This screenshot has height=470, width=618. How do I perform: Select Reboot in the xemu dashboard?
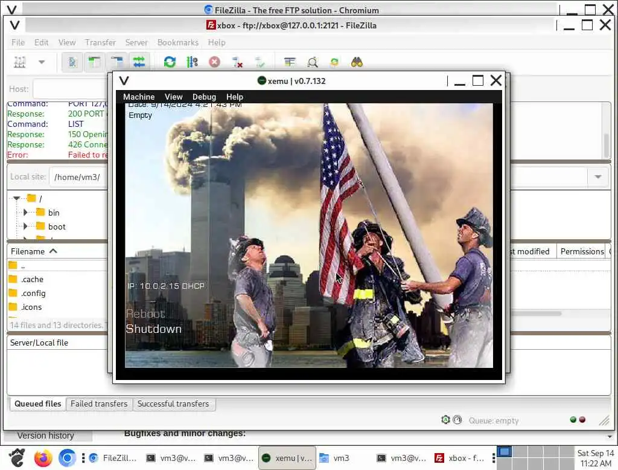click(145, 314)
